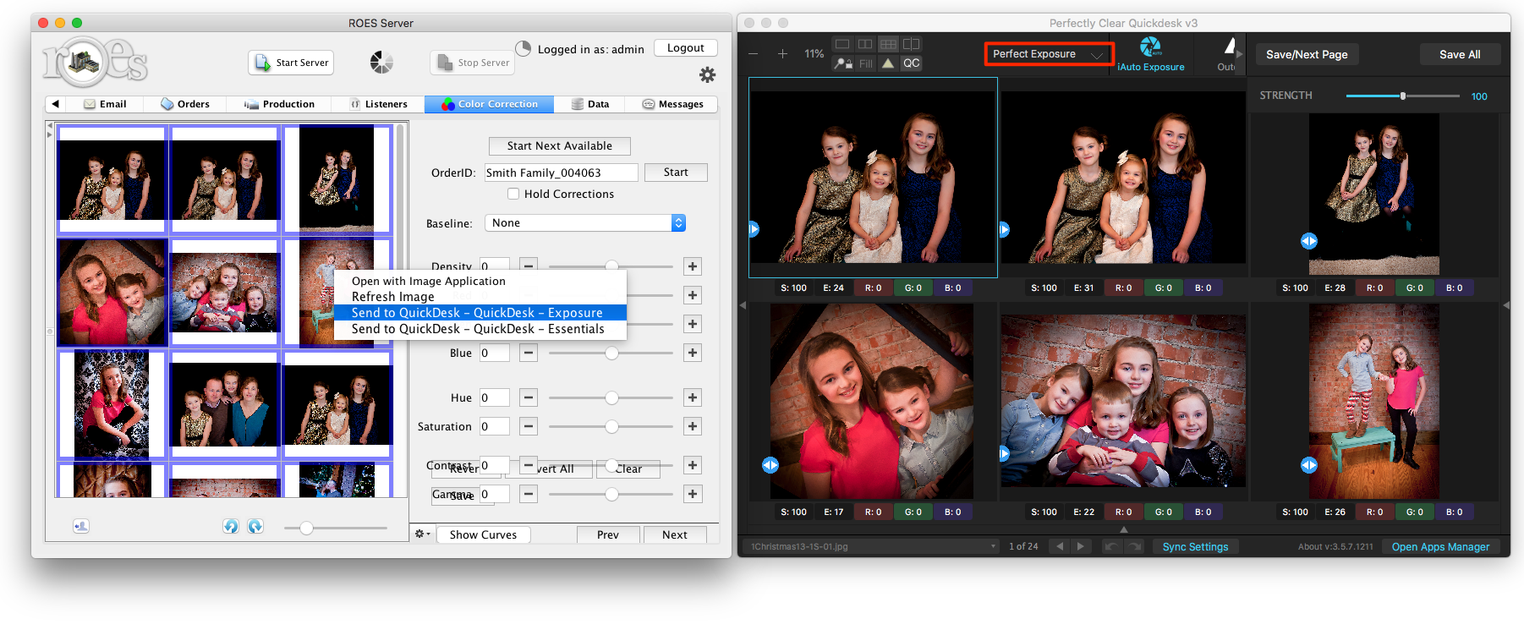Image resolution: width=1524 pixels, height=641 pixels.
Task: Adjust the Strength slider handle
Action: 1402,96
